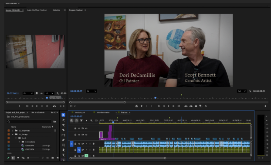Adjust project panel thumbnail zoom slider
The image size is (271, 165).
(x=33, y=158)
